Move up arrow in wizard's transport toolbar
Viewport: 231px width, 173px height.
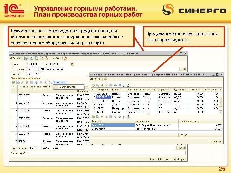(x=116, y=117)
